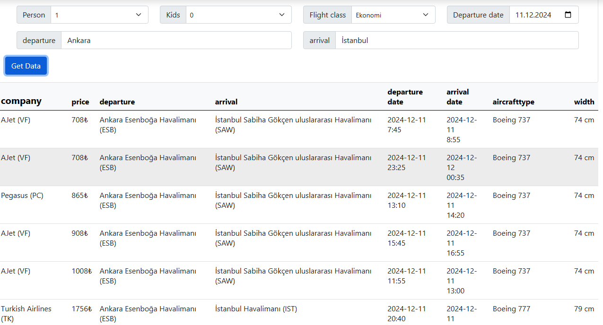Screen dimensions: 603x325
Task: Click the Departure date text field
Action: click(x=533, y=15)
